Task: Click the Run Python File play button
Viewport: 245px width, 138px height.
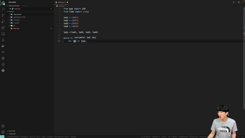Action: 234,2
